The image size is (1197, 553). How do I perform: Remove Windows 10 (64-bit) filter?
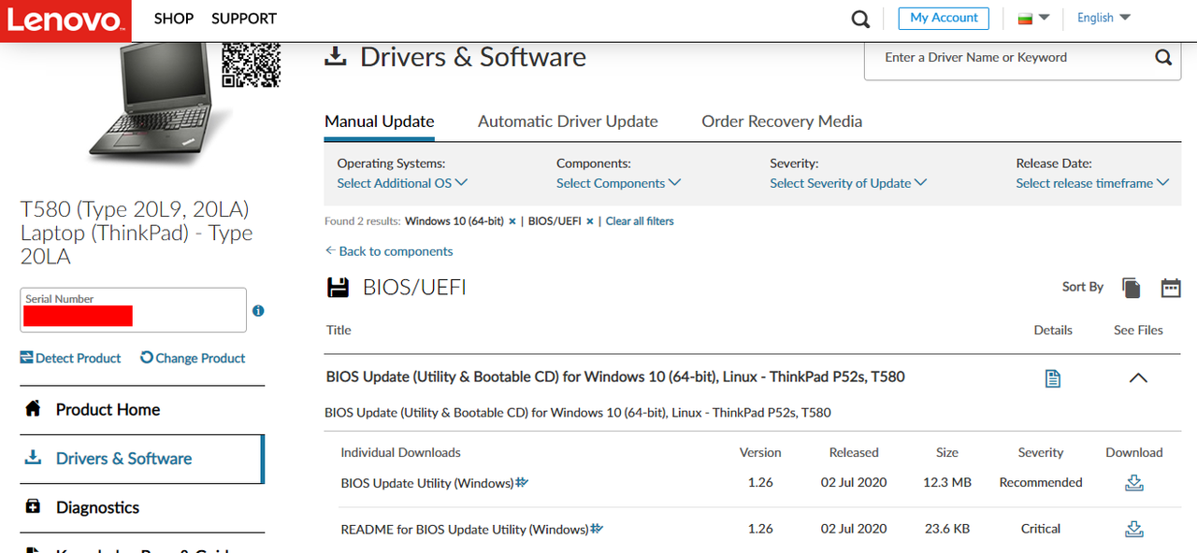pyautogui.click(x=512, y=221)
